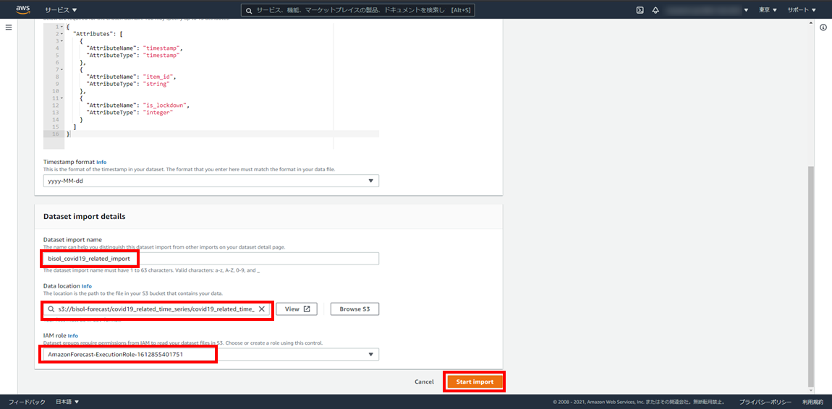Image resolution: width=832 pixels, height=409 pixels.
Task: Clear the Data location field with X
Action: 262,309
